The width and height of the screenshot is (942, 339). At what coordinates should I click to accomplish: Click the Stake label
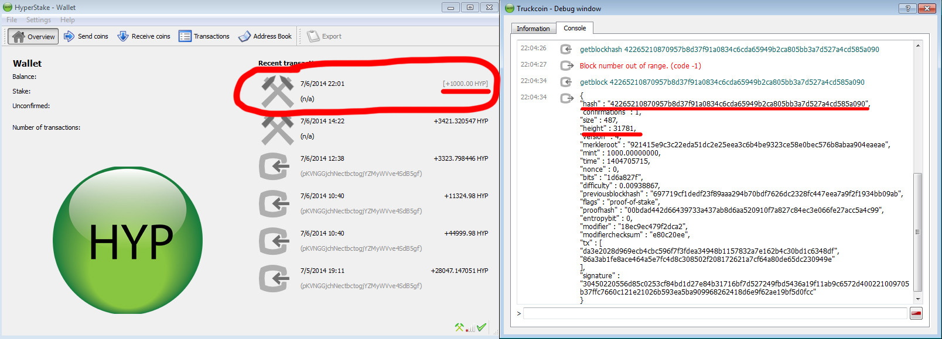pos(21,91)
